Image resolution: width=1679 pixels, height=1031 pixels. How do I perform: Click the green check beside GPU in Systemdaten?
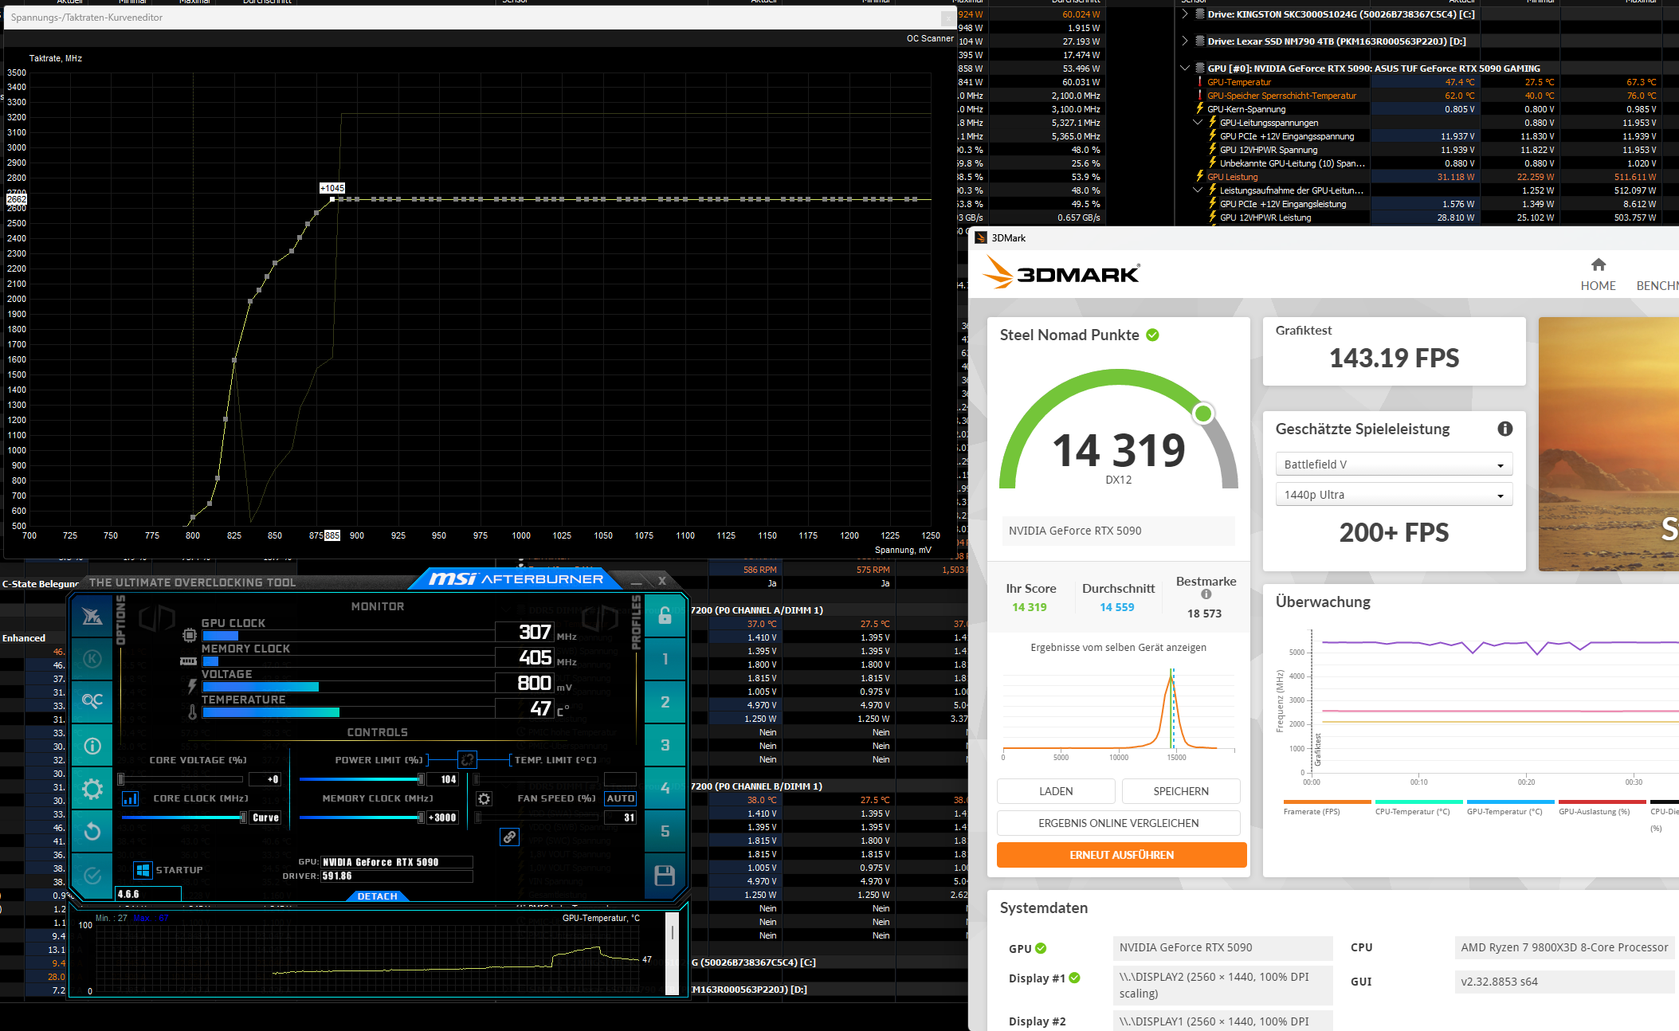pos(1041,948)
